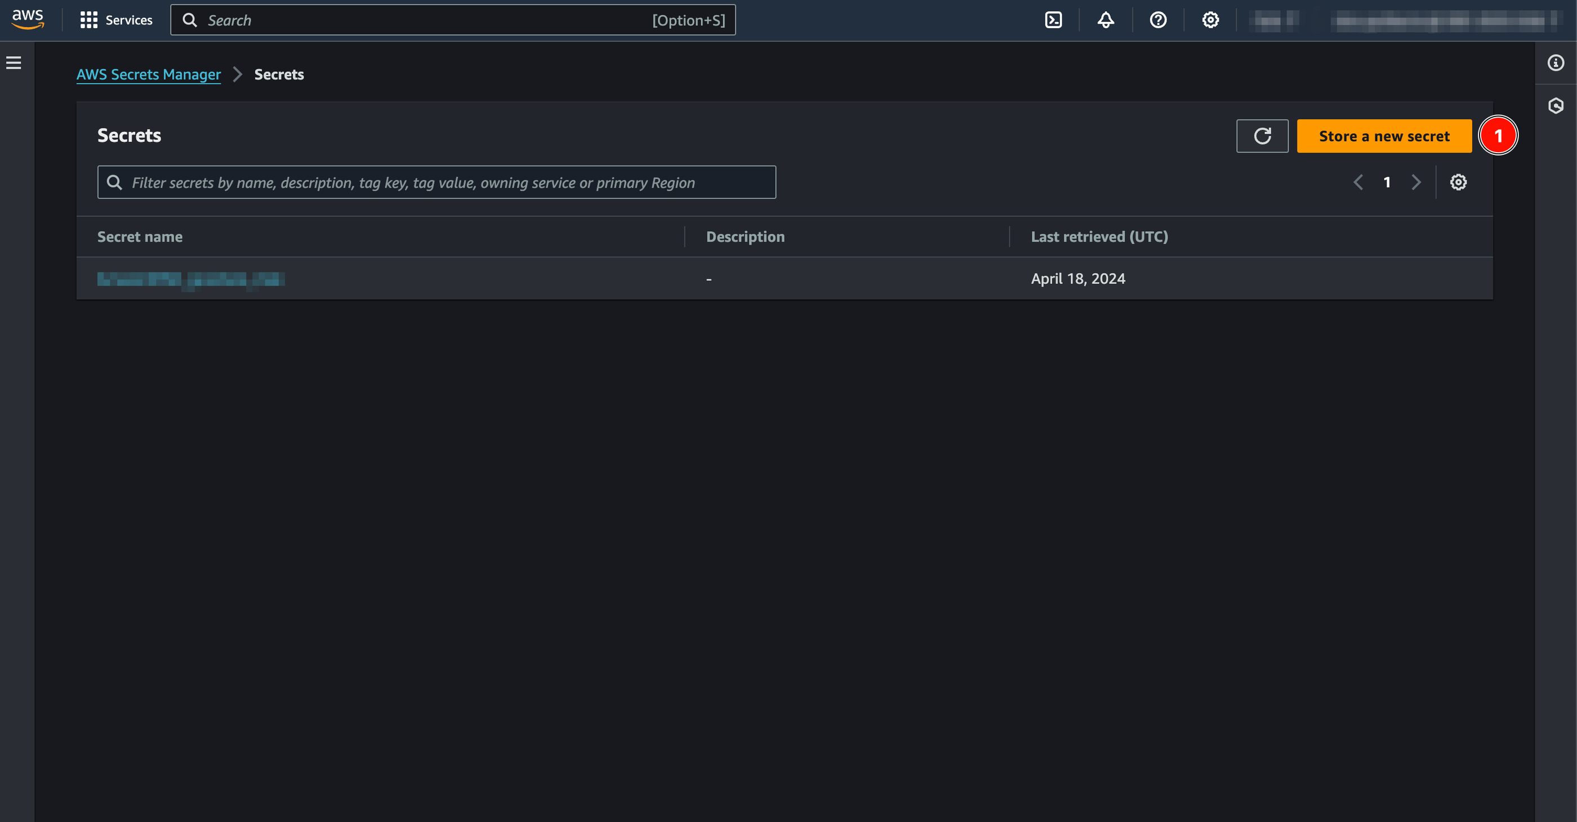The image size is (1577, 822).
Task: Select the Last retrieved UTC column header
Action: coord(1099,235)
